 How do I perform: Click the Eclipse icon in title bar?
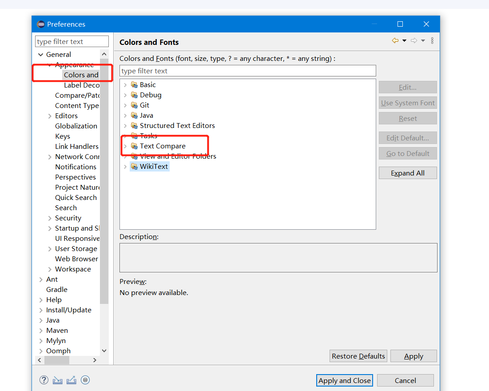click(41, 24)
